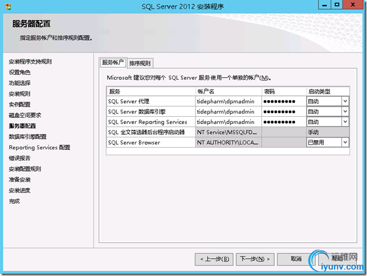Click password field for SQL Server Reporting Services
Screen dimensions: 367x276
point(284,122)
